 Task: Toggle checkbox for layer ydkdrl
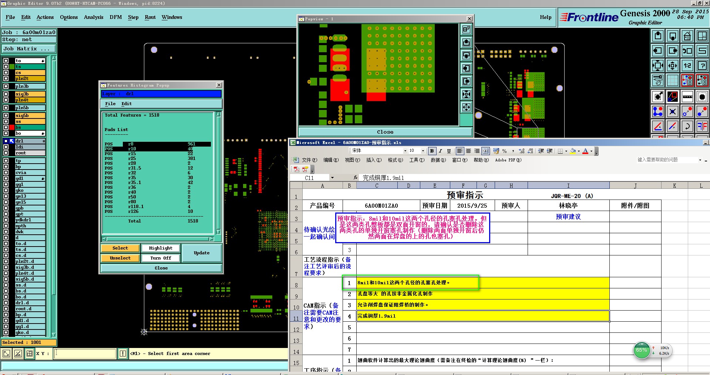(x=6, y=220)
